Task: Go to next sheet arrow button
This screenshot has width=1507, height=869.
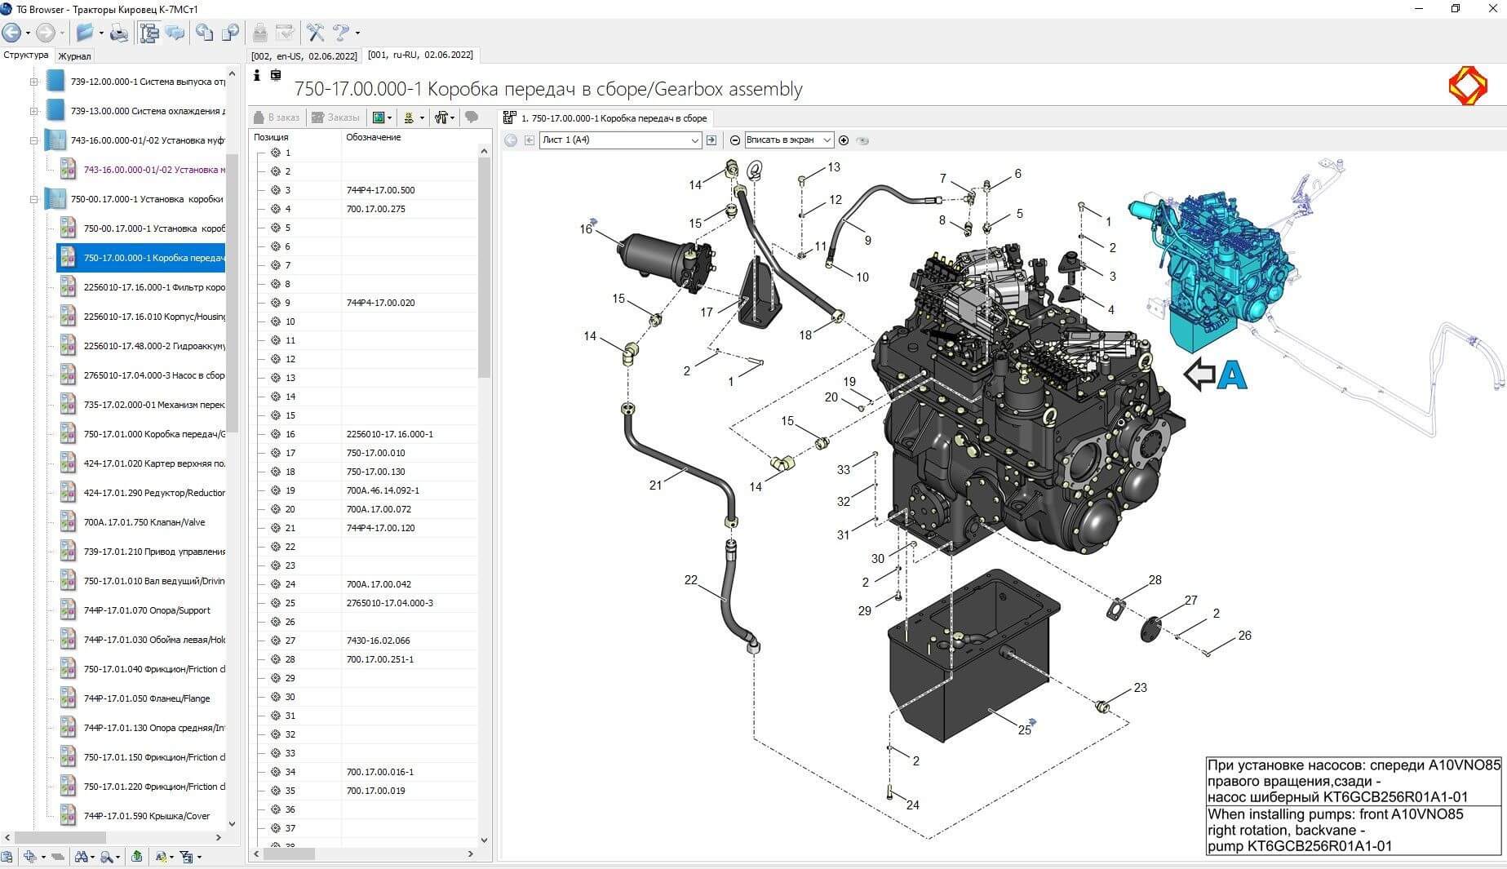Action: pos(711,140)
